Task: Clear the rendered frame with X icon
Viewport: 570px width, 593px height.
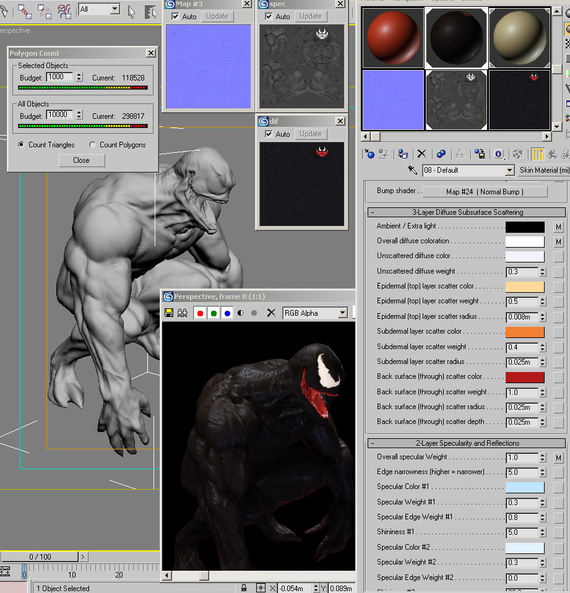Action: click(271, 313)
